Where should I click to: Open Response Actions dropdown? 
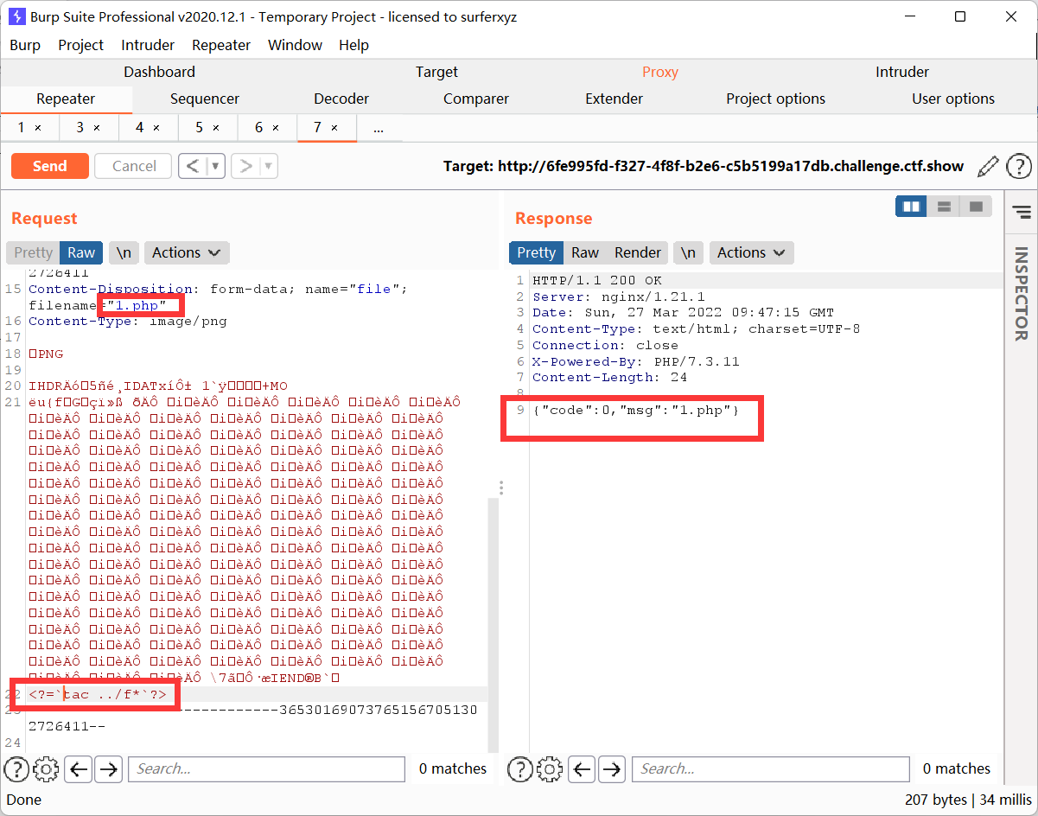click(x=752, y=252)
